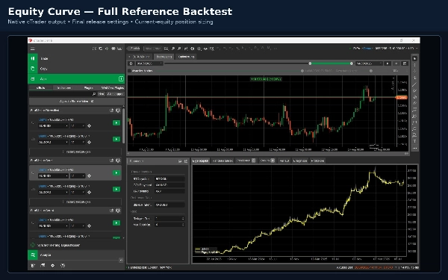448x280 pixels.
Task: Click the first icon at sidebar bottom
Action: pyautogui.click(x=33, y=265)
